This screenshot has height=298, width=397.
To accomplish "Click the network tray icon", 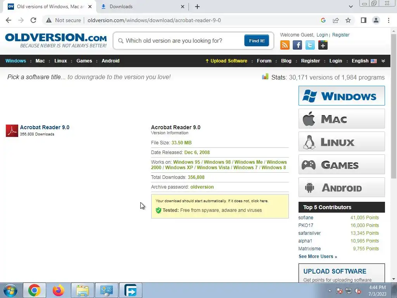I will (349, 291).
